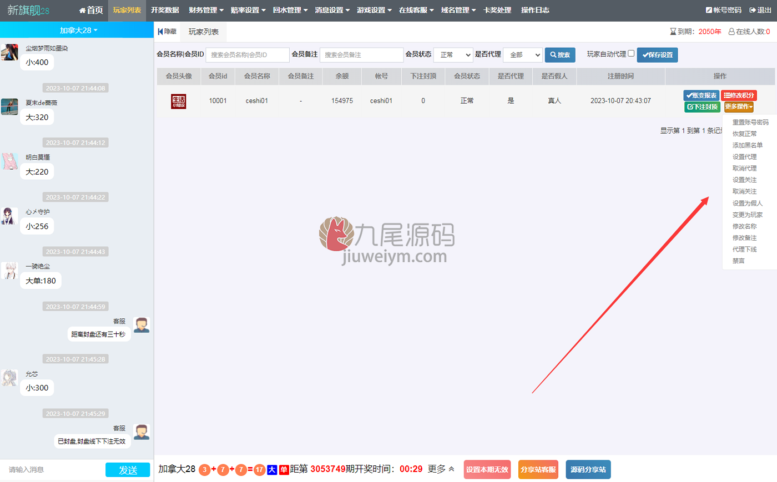The height and width of the screenshot is (482, 777).
Task: Collapse sidebar with the 隐藏 icon
Action: tap(160, 32)
